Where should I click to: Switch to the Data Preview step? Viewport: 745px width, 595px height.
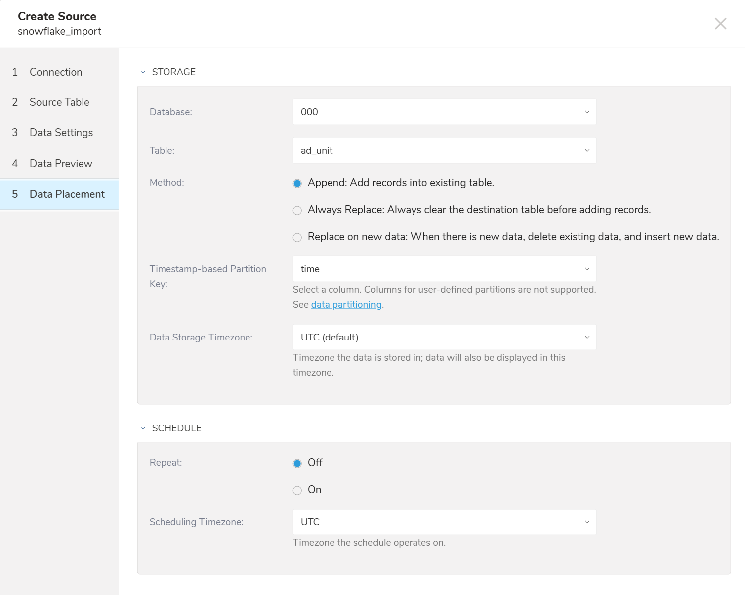(61, 164)
